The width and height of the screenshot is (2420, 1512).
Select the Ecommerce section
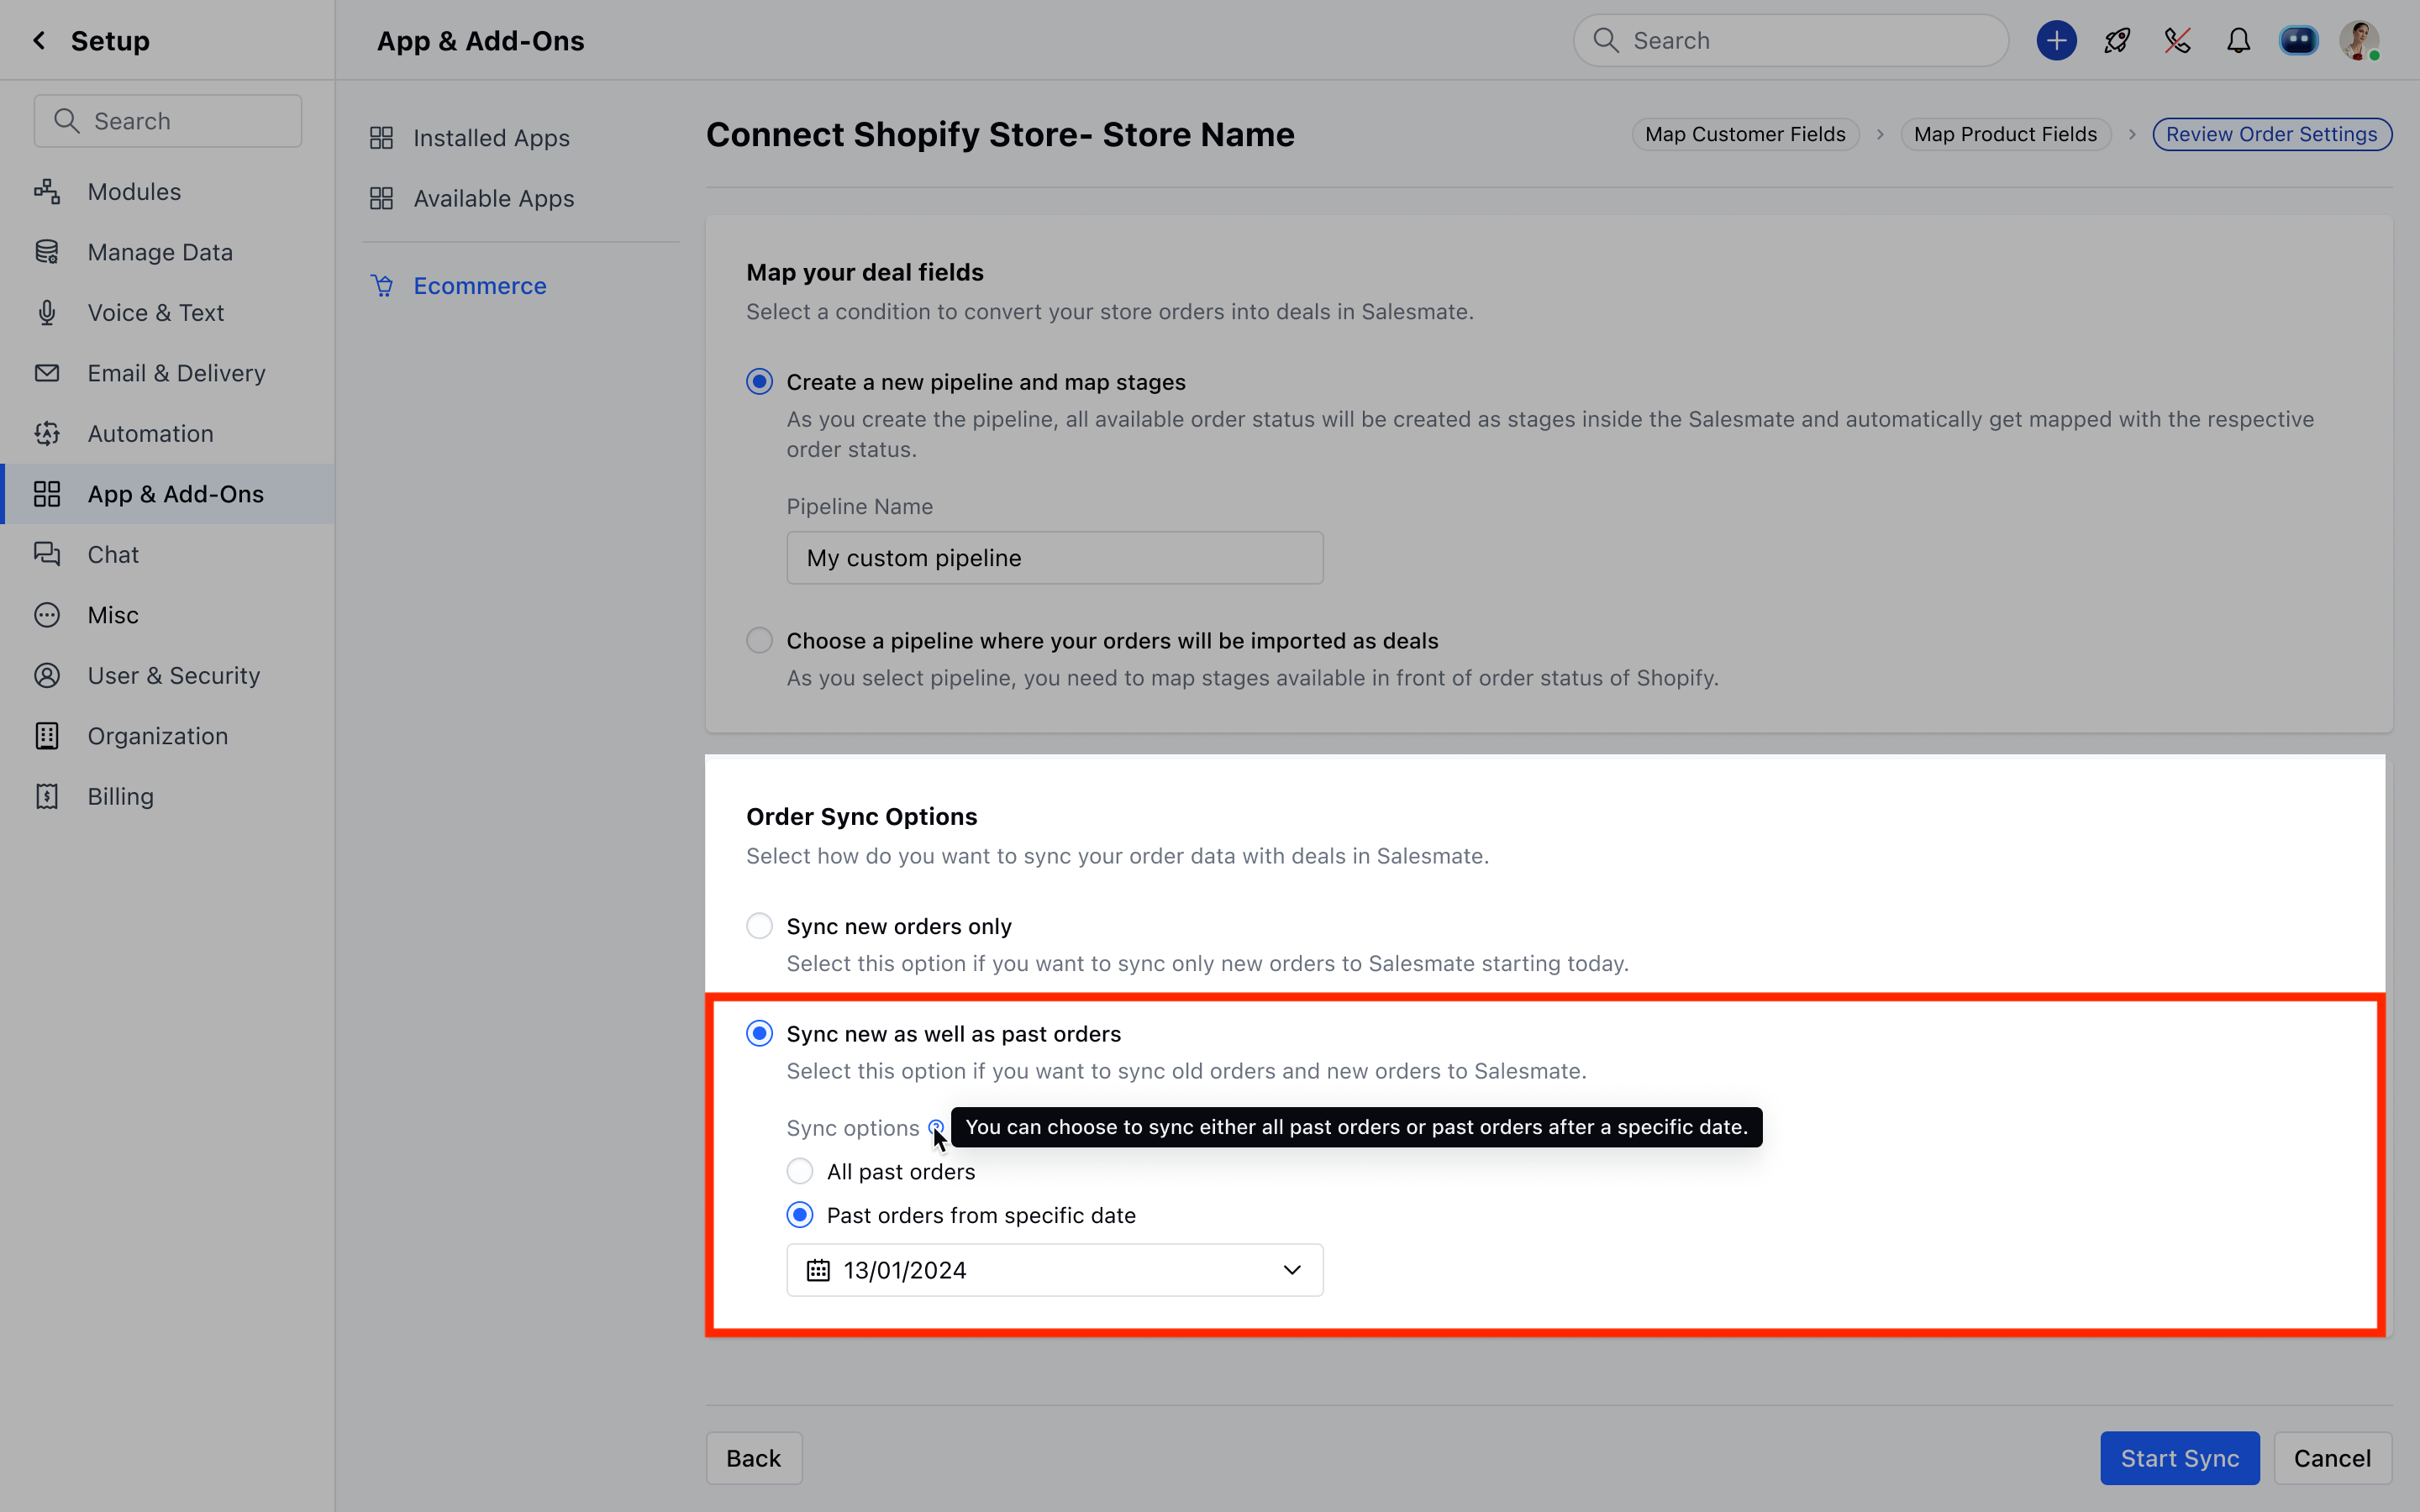point(480,286)
